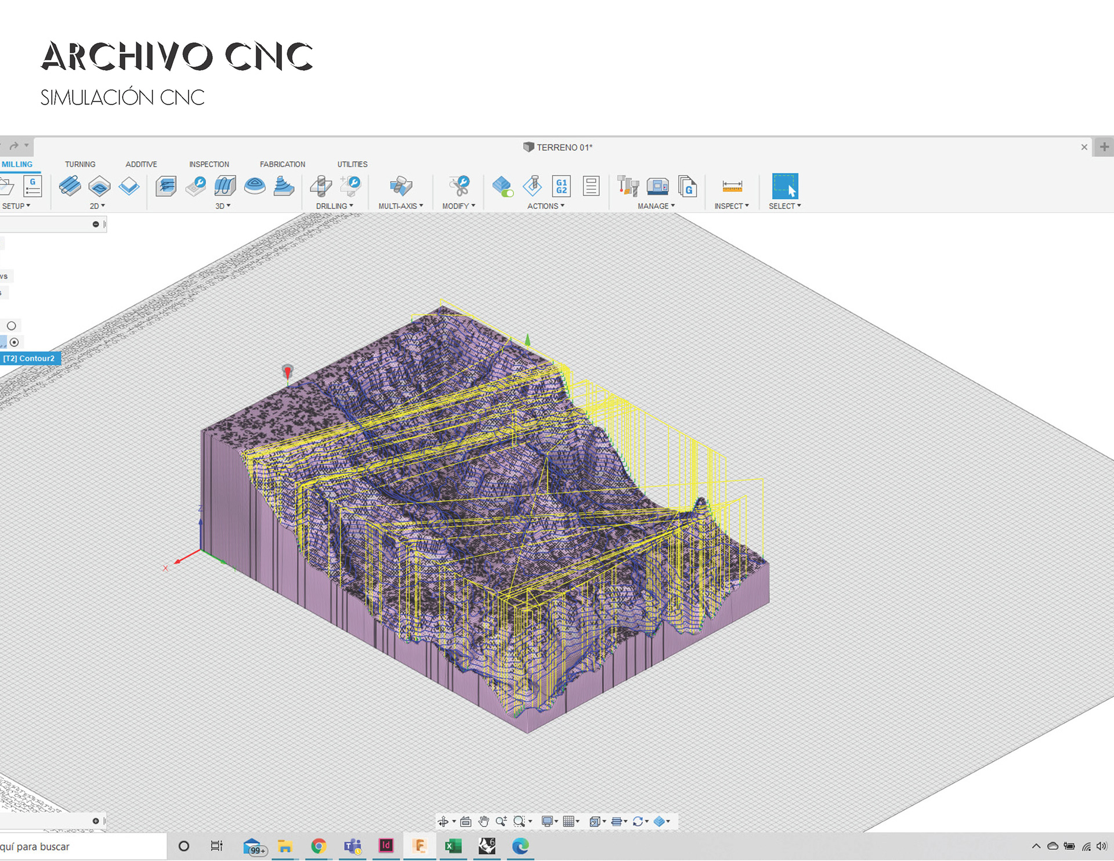
Task: Open the FABRICATION tab
Action: [283, 164]
